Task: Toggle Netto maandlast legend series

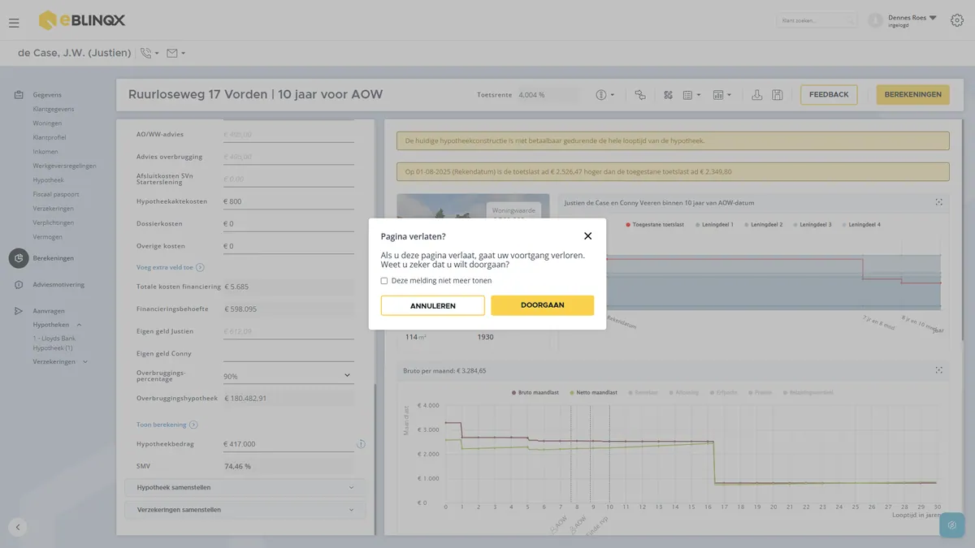Action: (x=593, y=393)
